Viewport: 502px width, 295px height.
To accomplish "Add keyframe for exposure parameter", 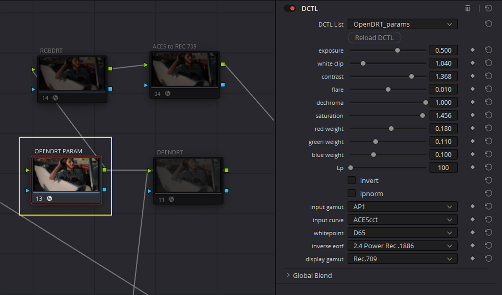I will coord(473,50).
